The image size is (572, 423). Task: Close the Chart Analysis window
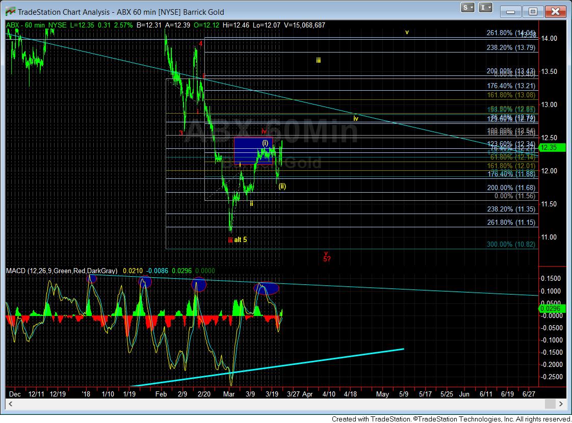pos(556,11)
